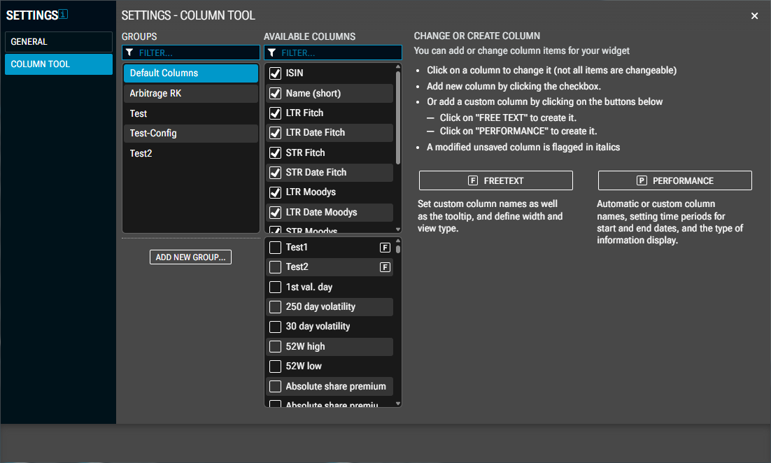
Task: Close the settings dialog with the X
Action: (754, 15)
